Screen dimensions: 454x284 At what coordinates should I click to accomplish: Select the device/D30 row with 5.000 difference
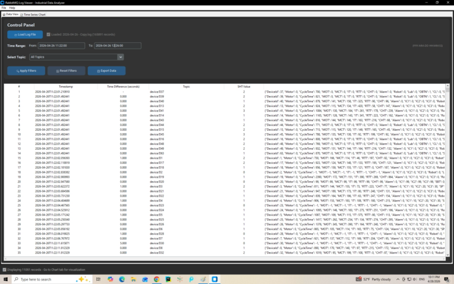[x=225, y=243]
